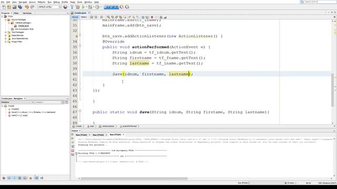The image size is (337, 189).
Task: Open the dropdown arrow next to Run Project
Action: click(86, 7)
